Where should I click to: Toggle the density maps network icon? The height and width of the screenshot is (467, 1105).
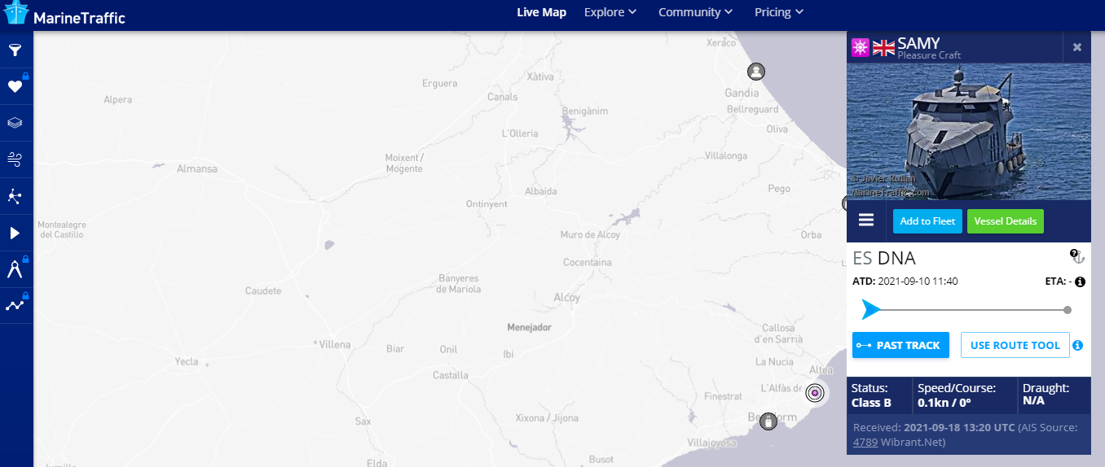pyautogui.click(x=15, y=196)
